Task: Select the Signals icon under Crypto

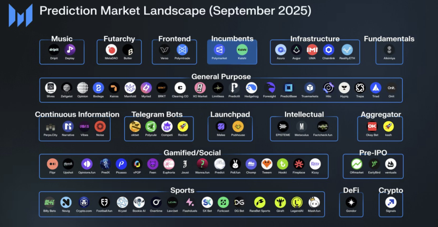Action: 391,202
